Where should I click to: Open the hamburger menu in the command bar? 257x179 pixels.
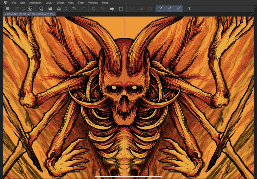8,8
